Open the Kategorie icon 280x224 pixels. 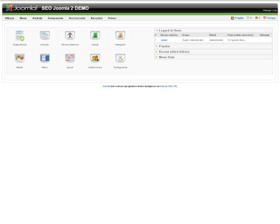[x=120, y=36]
